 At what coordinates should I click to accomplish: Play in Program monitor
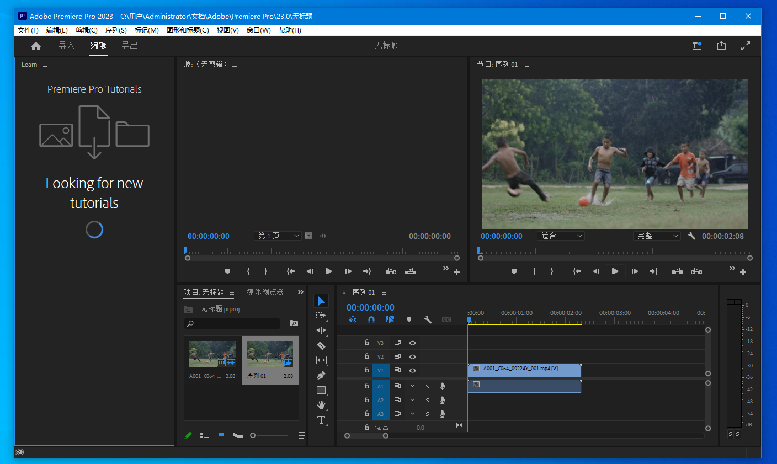(615, 271)
